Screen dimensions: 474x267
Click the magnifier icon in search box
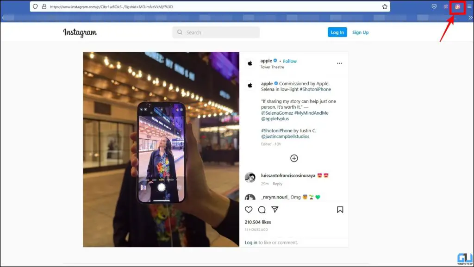pyautogui.click(x=180, y=32)
